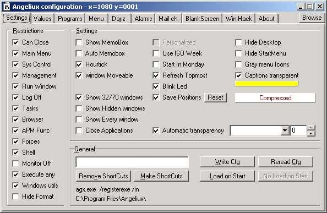Select the Settings tab

[x=17, y=18]
